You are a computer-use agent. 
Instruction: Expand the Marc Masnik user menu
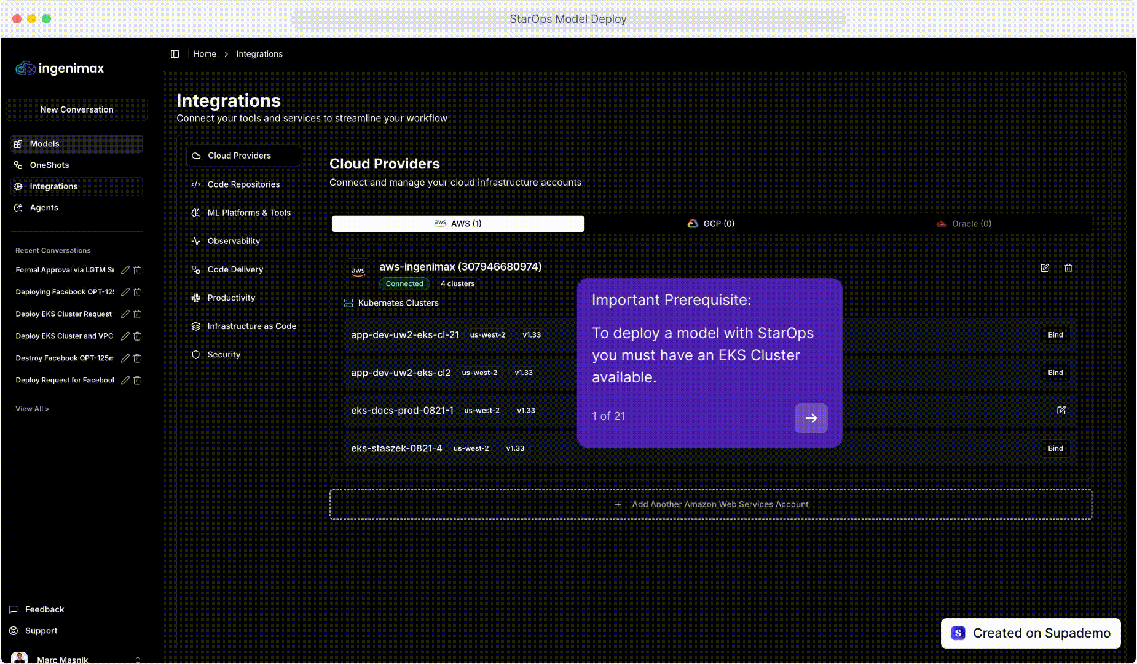point(77,659)
